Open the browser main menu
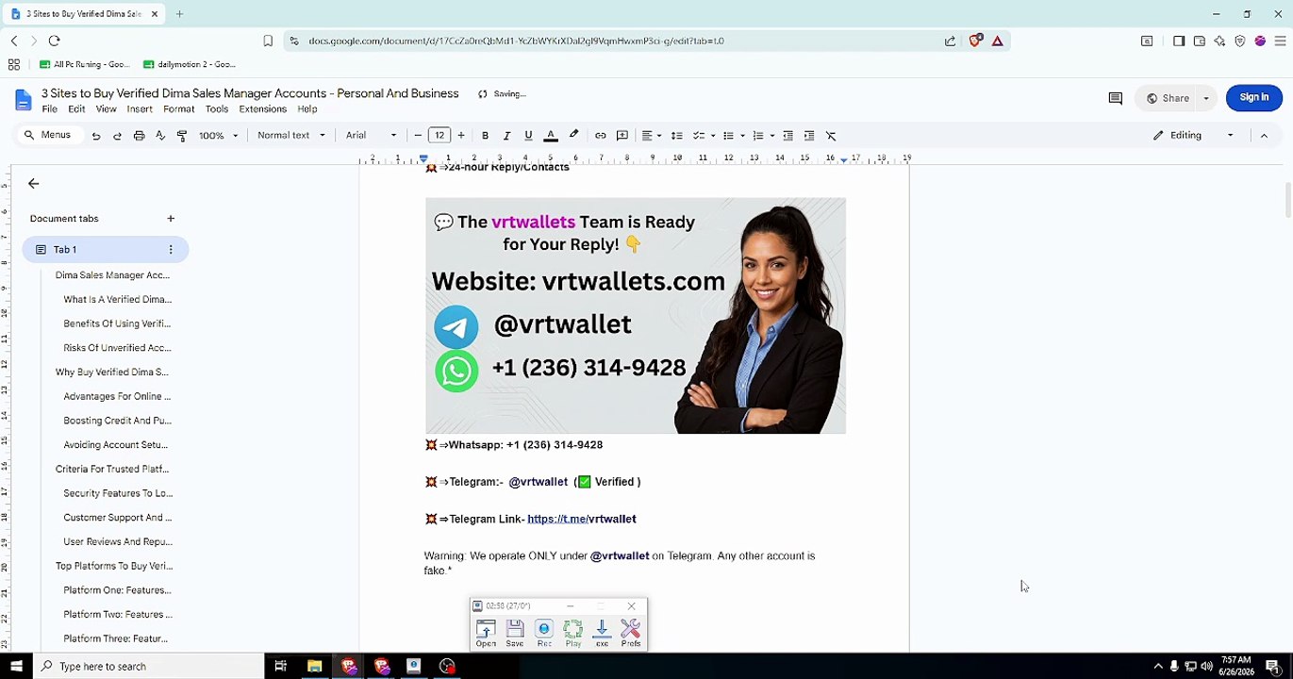The image size is (1293, 679). 1280,41
